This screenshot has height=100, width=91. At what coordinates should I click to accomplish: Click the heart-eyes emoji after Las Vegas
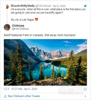(x=37, y=19)
